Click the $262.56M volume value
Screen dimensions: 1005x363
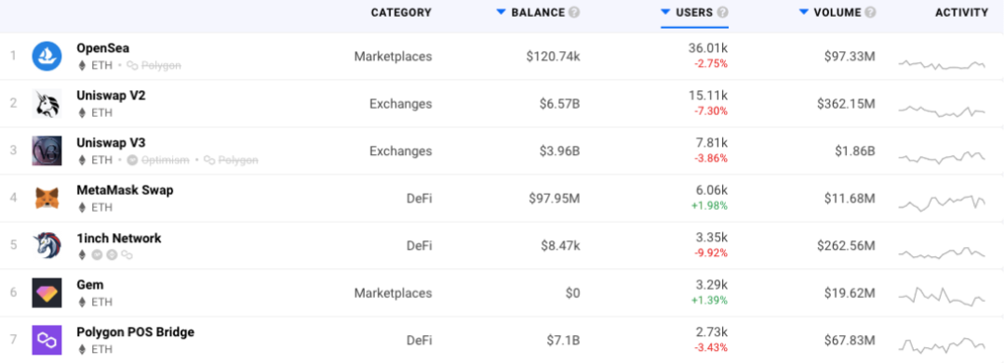pos(846,245)
